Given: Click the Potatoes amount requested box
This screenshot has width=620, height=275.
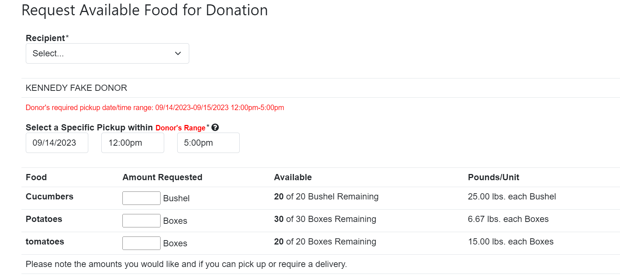Looking at the screenshot, I should 141,221.
